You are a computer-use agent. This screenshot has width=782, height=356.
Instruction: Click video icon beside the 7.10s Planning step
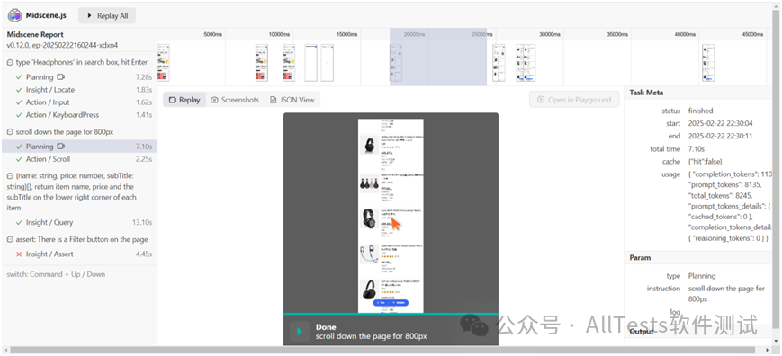(61, 147)
